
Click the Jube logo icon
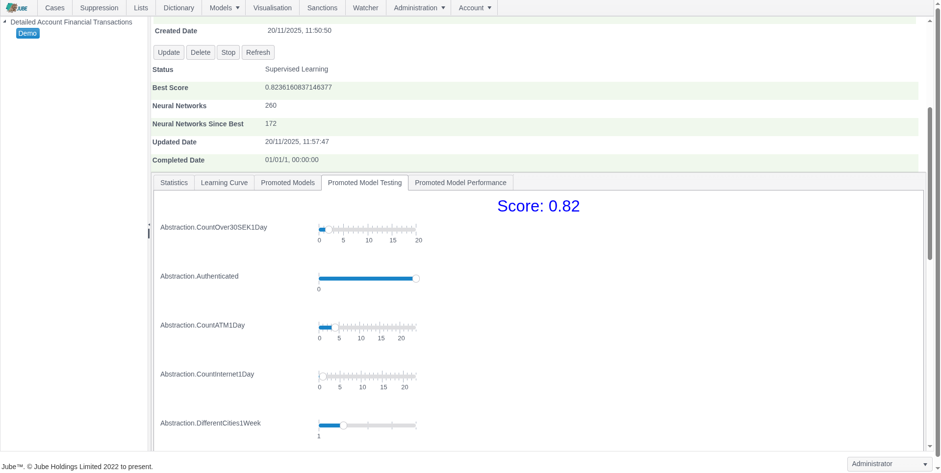[16, 7]
